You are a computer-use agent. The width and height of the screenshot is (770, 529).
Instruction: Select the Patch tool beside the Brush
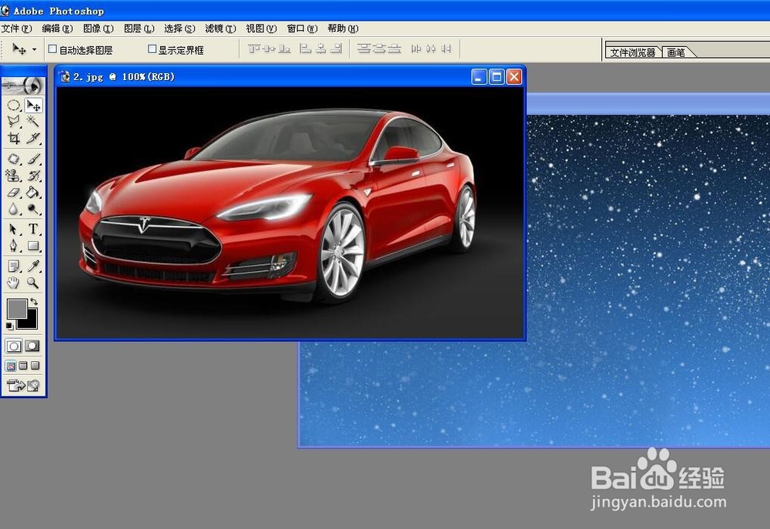click(14, 159)
